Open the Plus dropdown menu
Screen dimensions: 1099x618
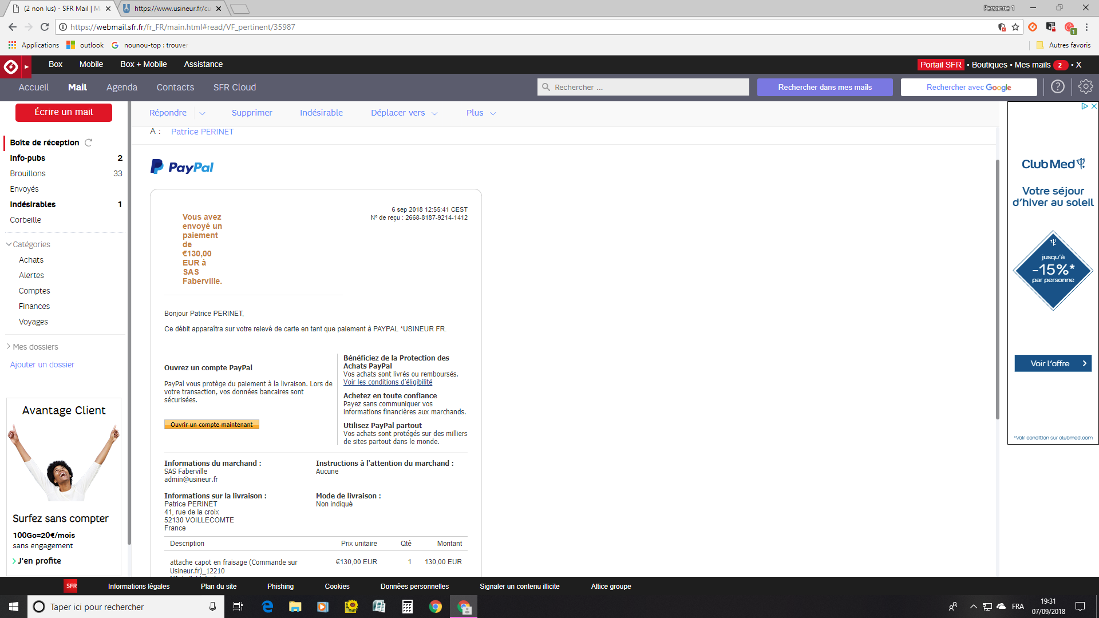(481, 113)
